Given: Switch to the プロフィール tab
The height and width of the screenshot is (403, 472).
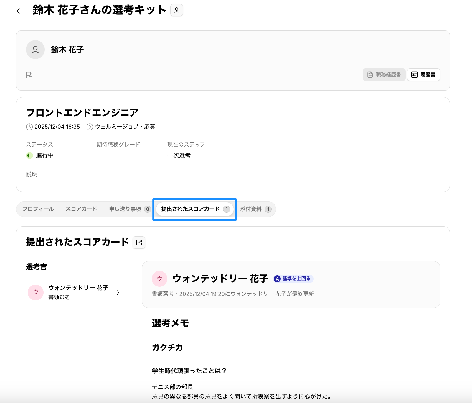Looking at the screenshot, I should pos(38,209).
